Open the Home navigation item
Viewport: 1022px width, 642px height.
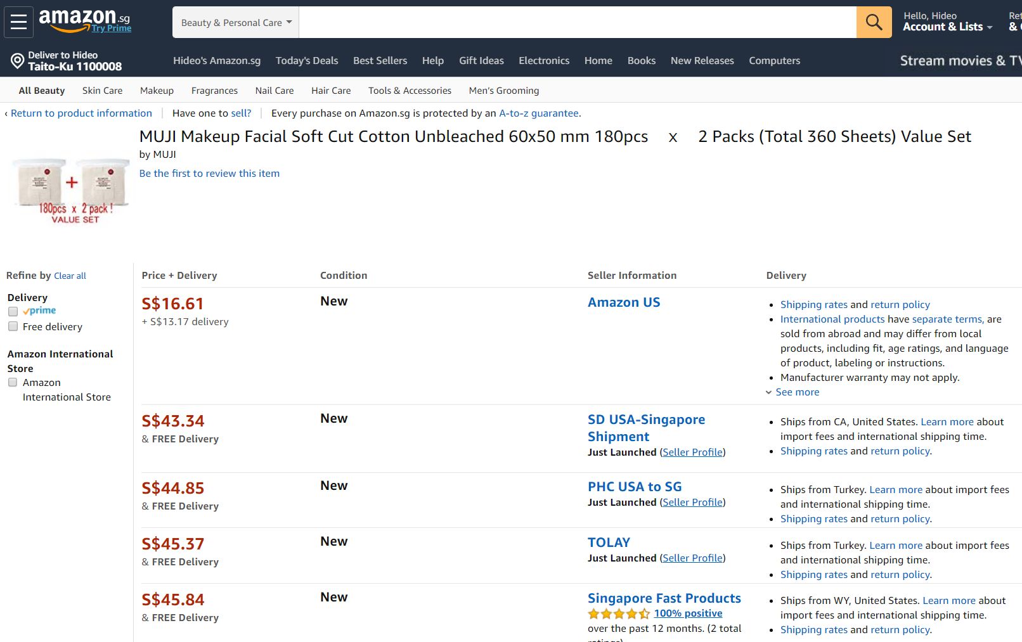point(598,61)
